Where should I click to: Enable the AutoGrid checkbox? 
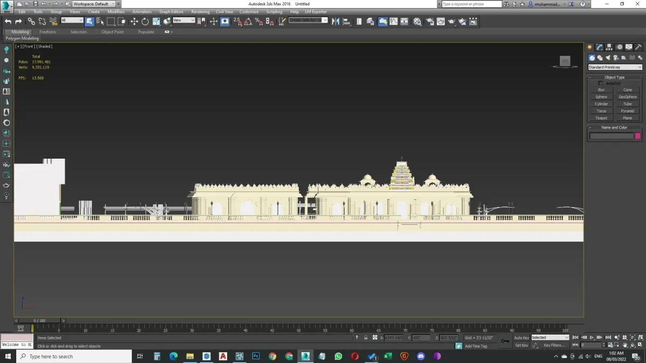click(601, 83)
